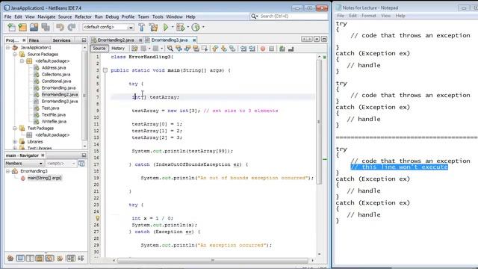Click the New File toolbar icon
The height and width of the screenshot is (269, 478).
point(11,28)
